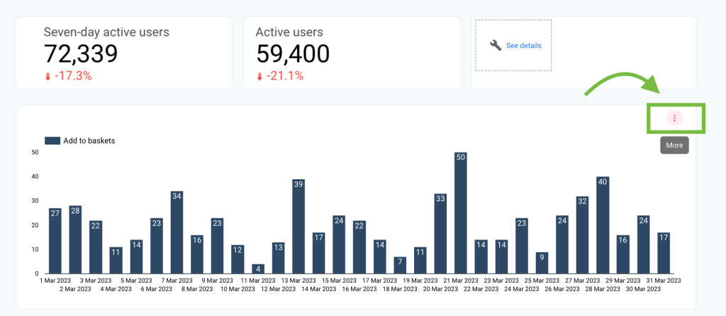
Task: Click the Add to baskets legend swatch
Action: coord(52,141)
